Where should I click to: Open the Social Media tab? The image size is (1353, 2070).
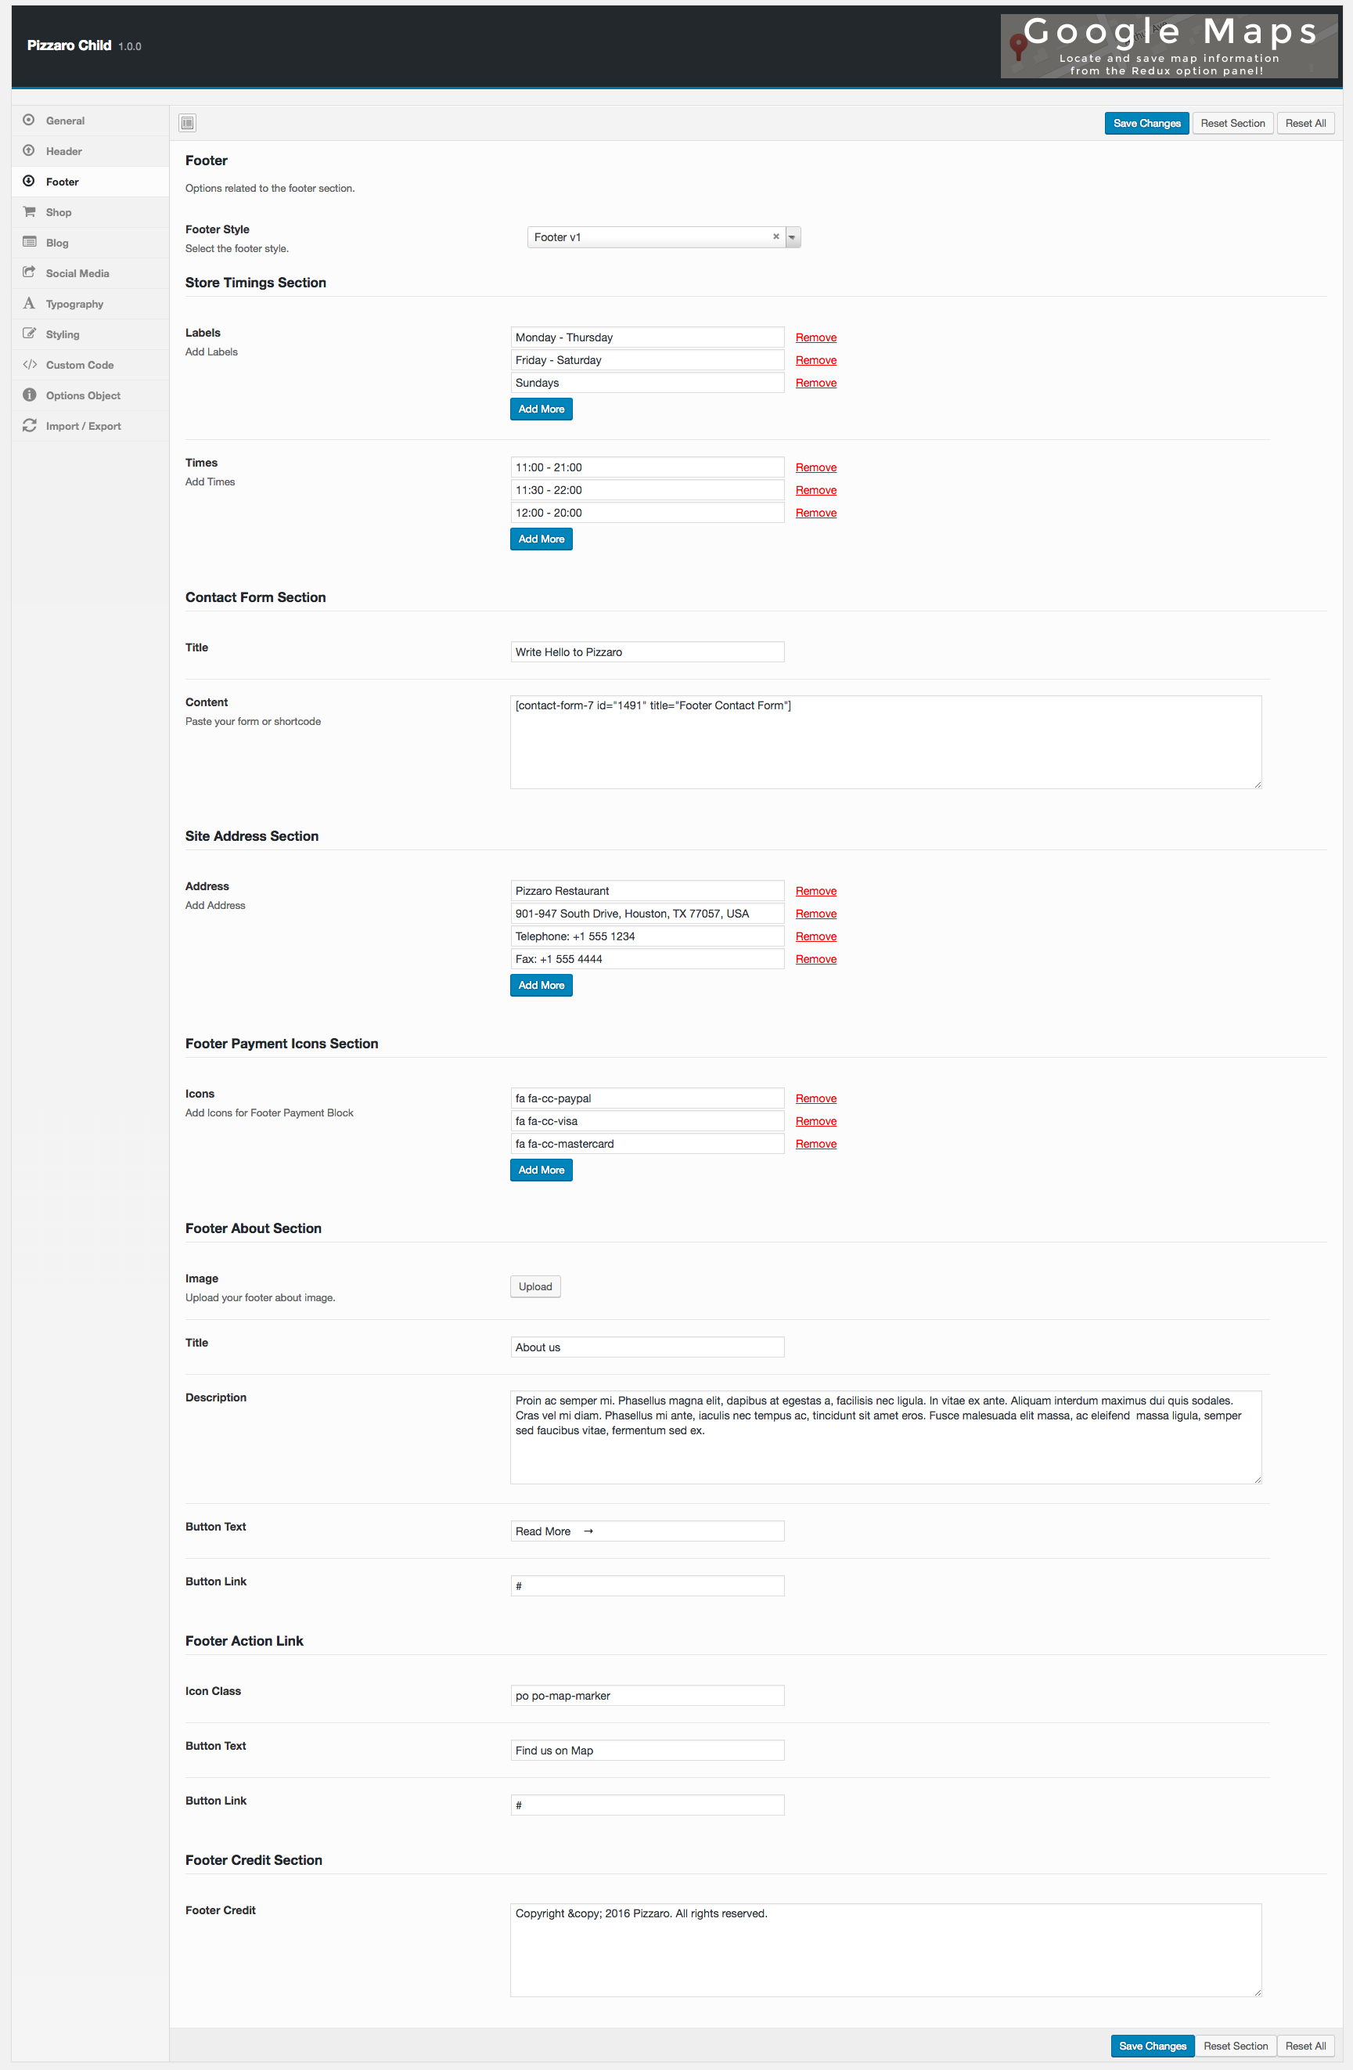[91, 273]
